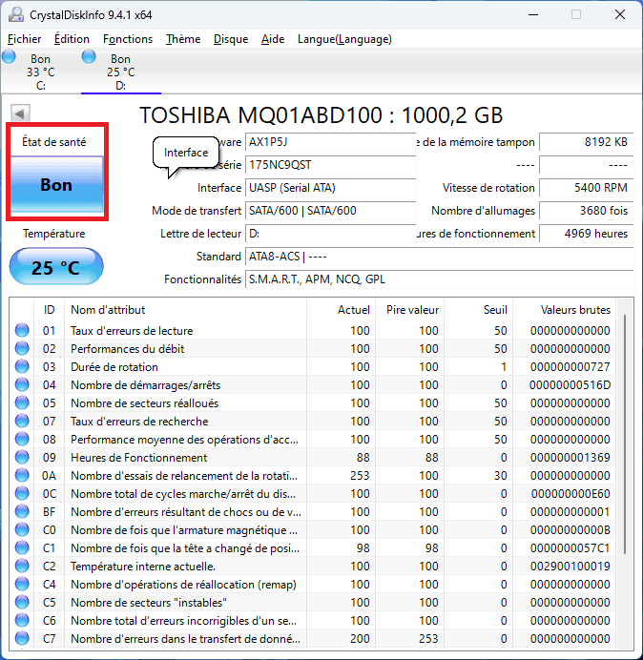This screenshot has width=643, height=660.
Task: Click status orb for attribute 01 row
Action: [22, 330]
